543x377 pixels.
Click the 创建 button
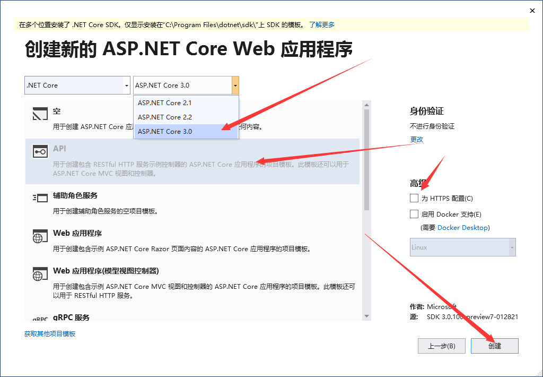(495, 346)
